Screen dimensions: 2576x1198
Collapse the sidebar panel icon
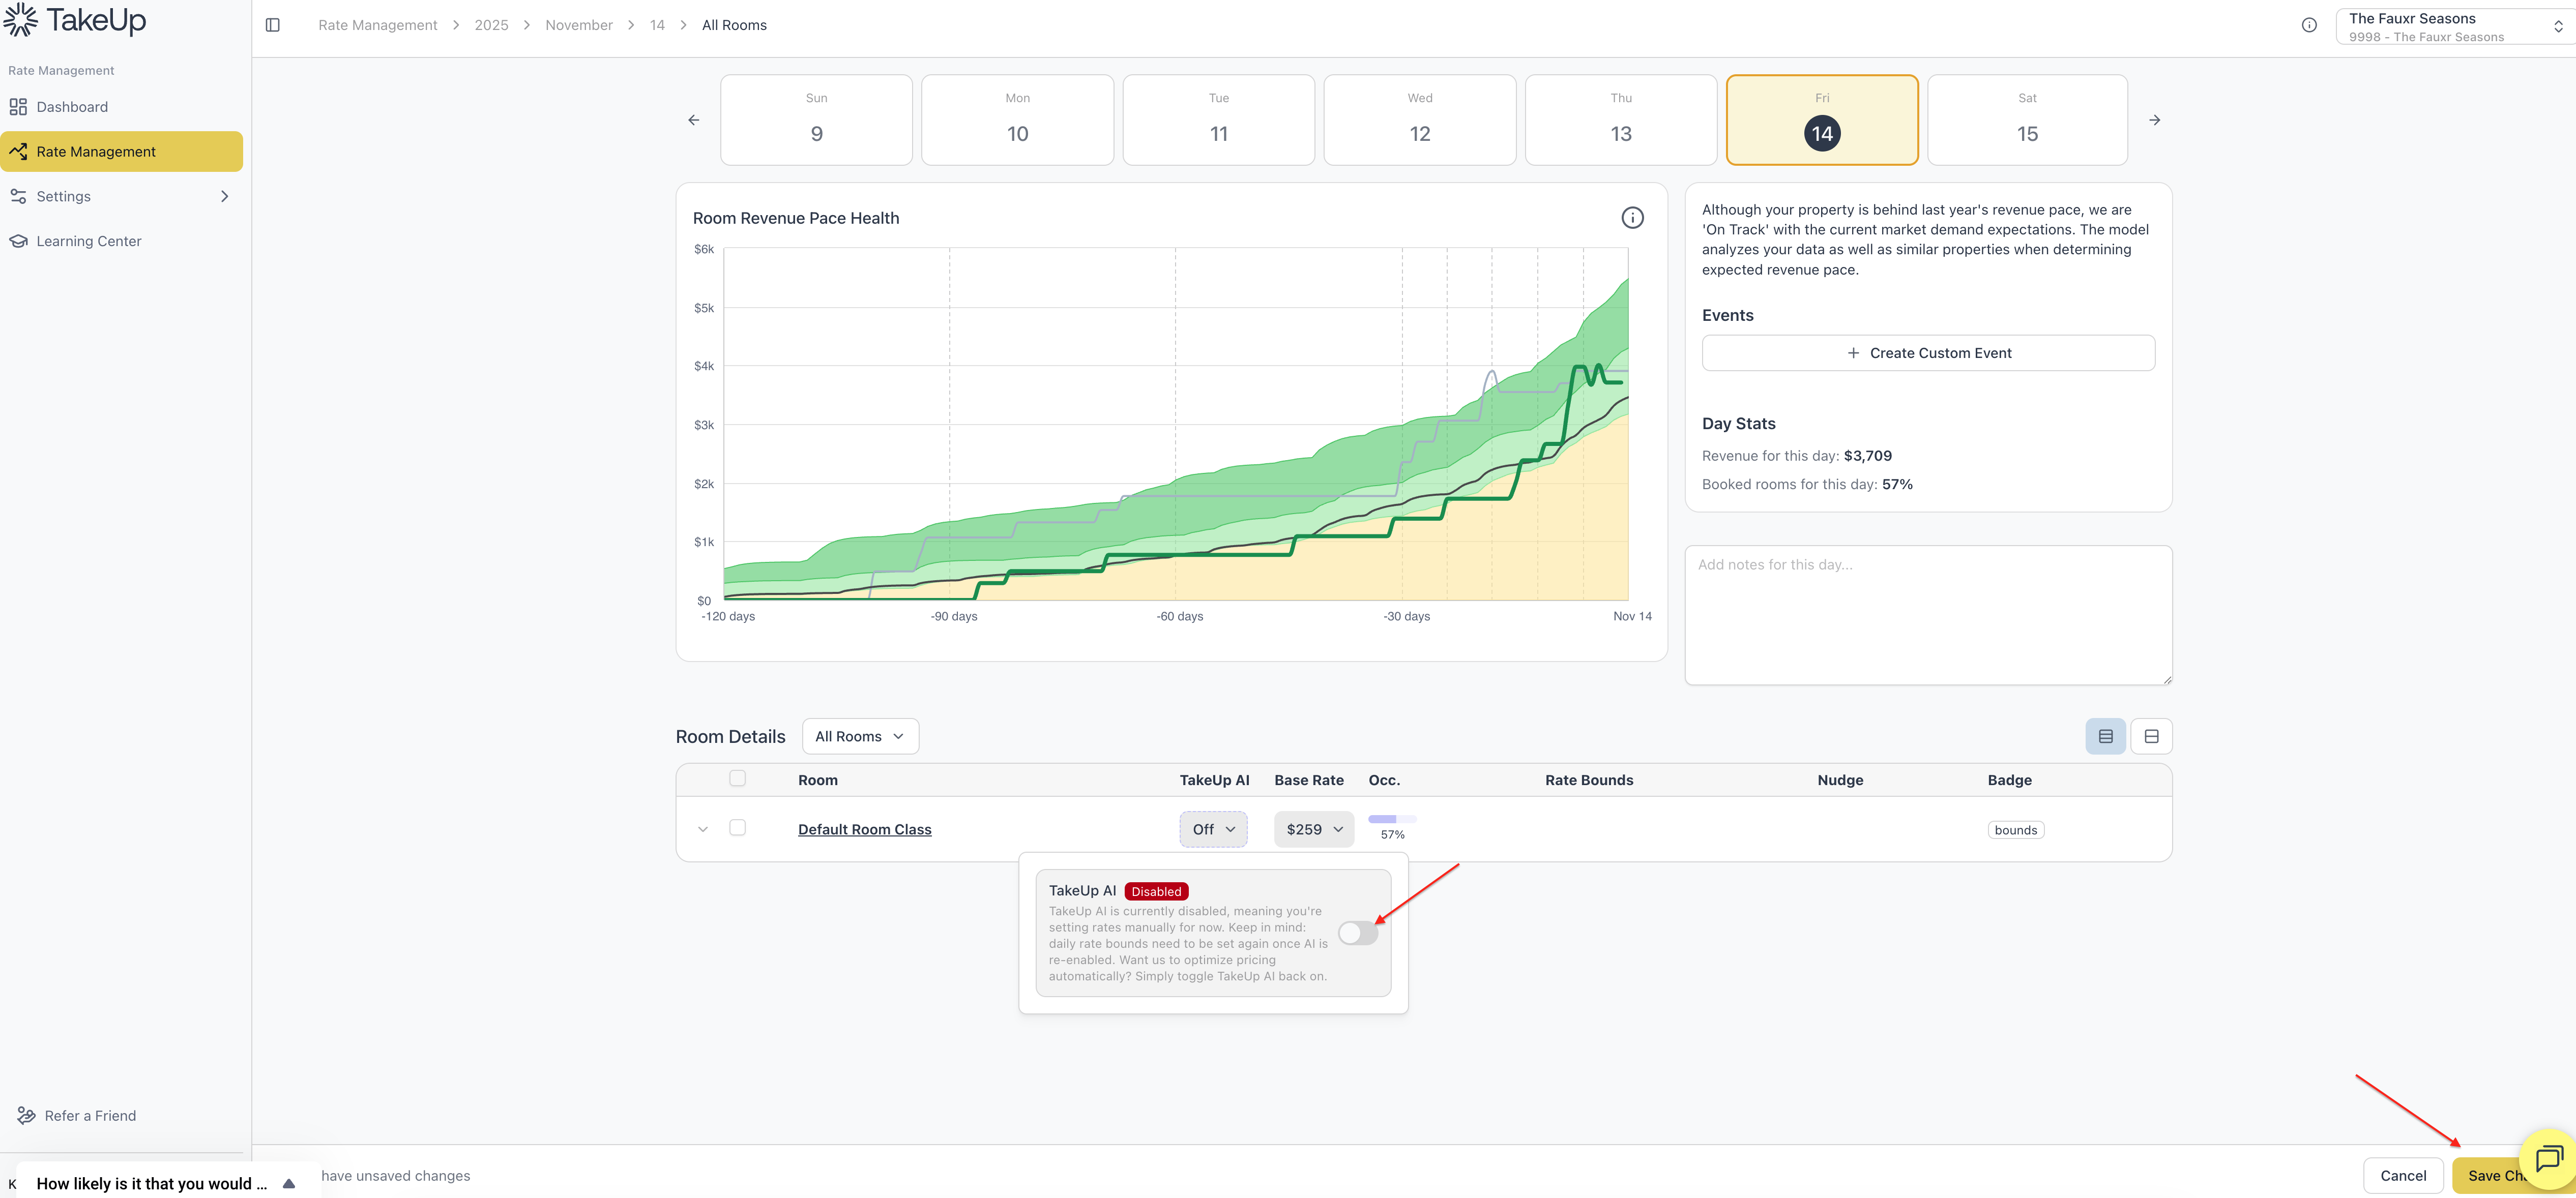coord(272,25)
